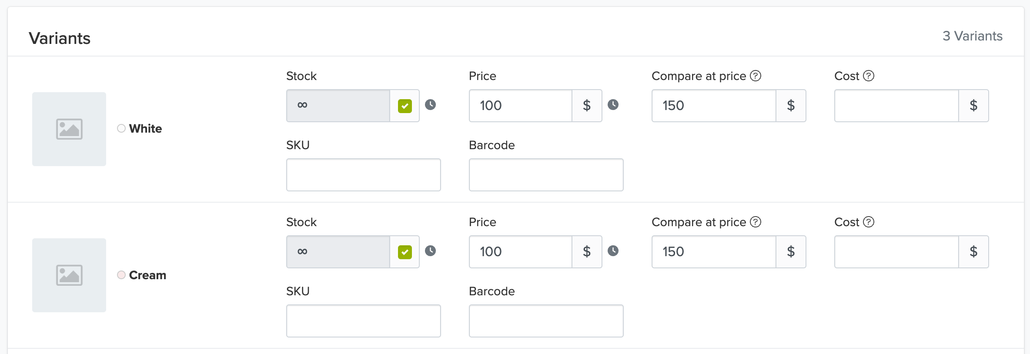Click the Cream variant stock history clock icon
This screenshot has height=354, width=1030.
coord(430,250)
